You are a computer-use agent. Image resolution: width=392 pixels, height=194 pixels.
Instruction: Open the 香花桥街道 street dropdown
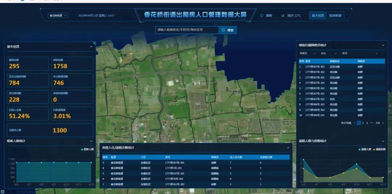click(58, 16)
